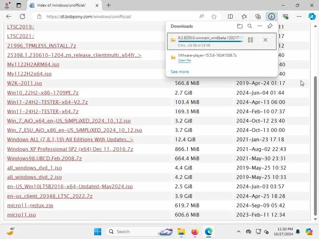The height and width of the screenshot is (239, 319).
Task: Download en-us_client_20348_LTSC_2022.7z
Action: [50, 196]
